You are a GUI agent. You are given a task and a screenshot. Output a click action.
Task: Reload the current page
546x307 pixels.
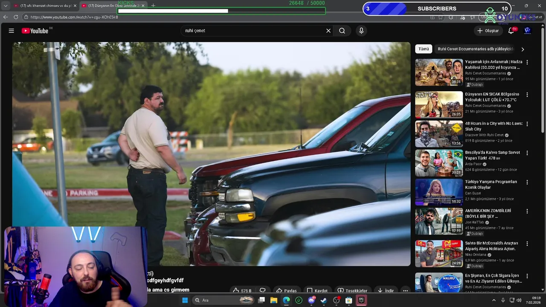pyautogui.click(x=16, y=17)
